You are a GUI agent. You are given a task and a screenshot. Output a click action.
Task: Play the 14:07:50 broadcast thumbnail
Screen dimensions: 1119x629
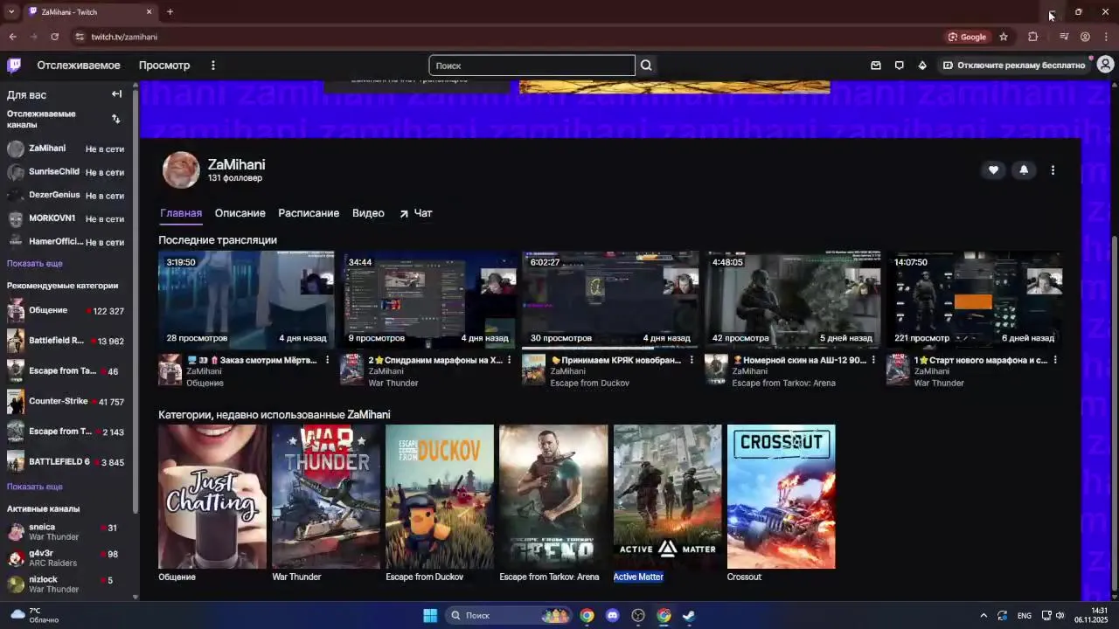tap(974, 300)
